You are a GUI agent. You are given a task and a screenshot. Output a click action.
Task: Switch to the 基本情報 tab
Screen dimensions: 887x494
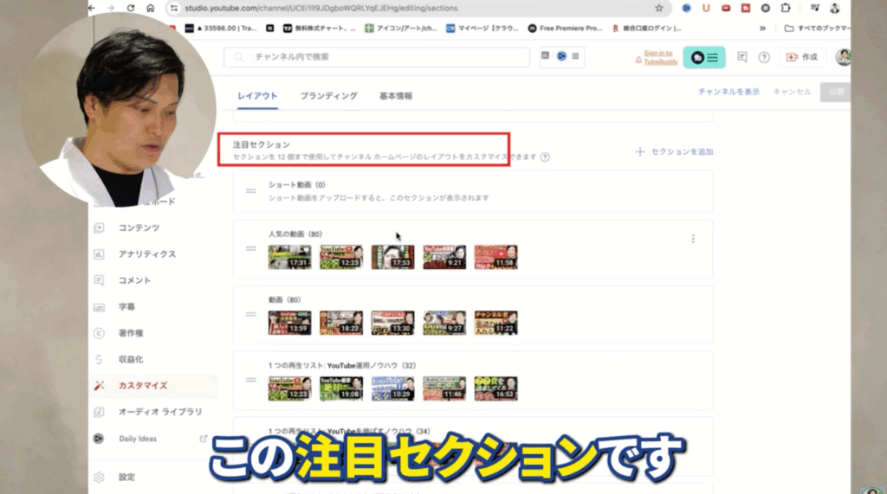click(396, 96)
